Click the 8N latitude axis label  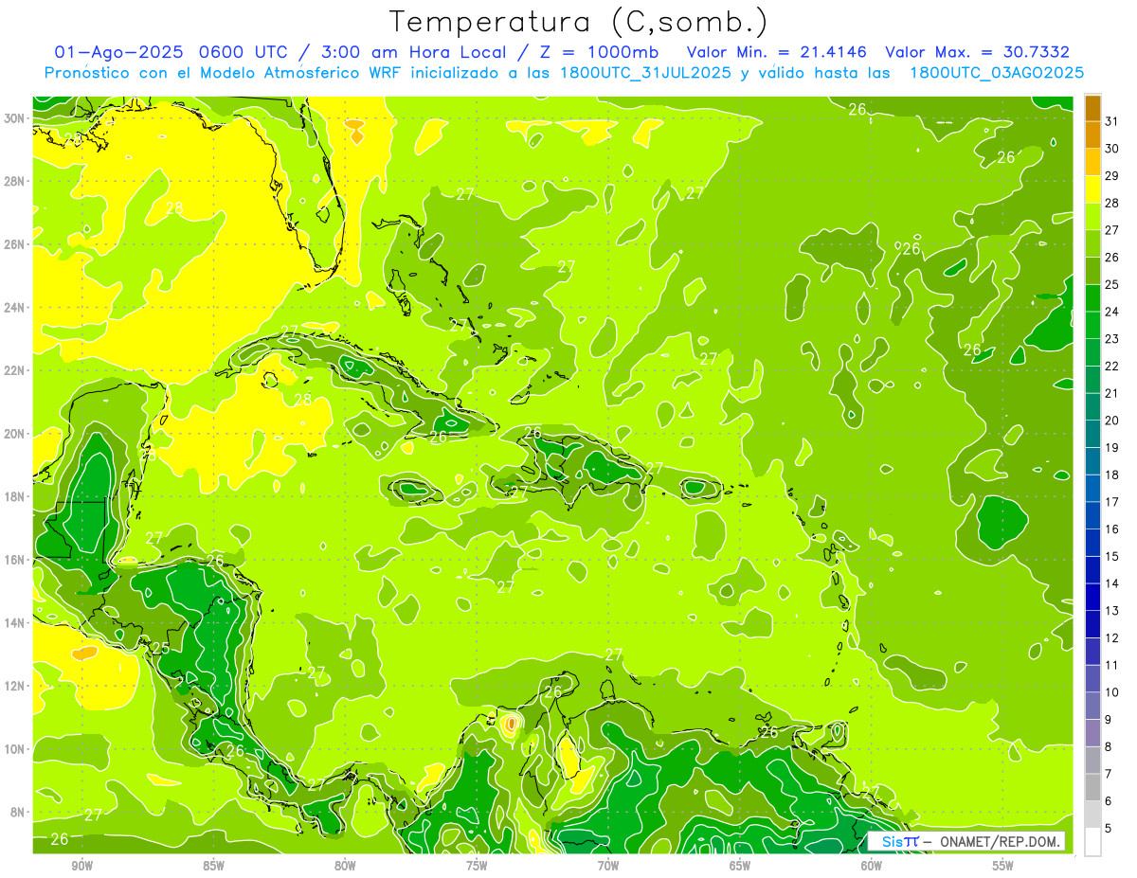point(19,812)
